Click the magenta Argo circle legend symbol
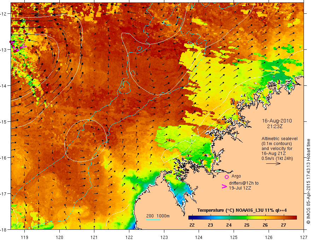Screen dimensions: 311x240 coord(227,177)
